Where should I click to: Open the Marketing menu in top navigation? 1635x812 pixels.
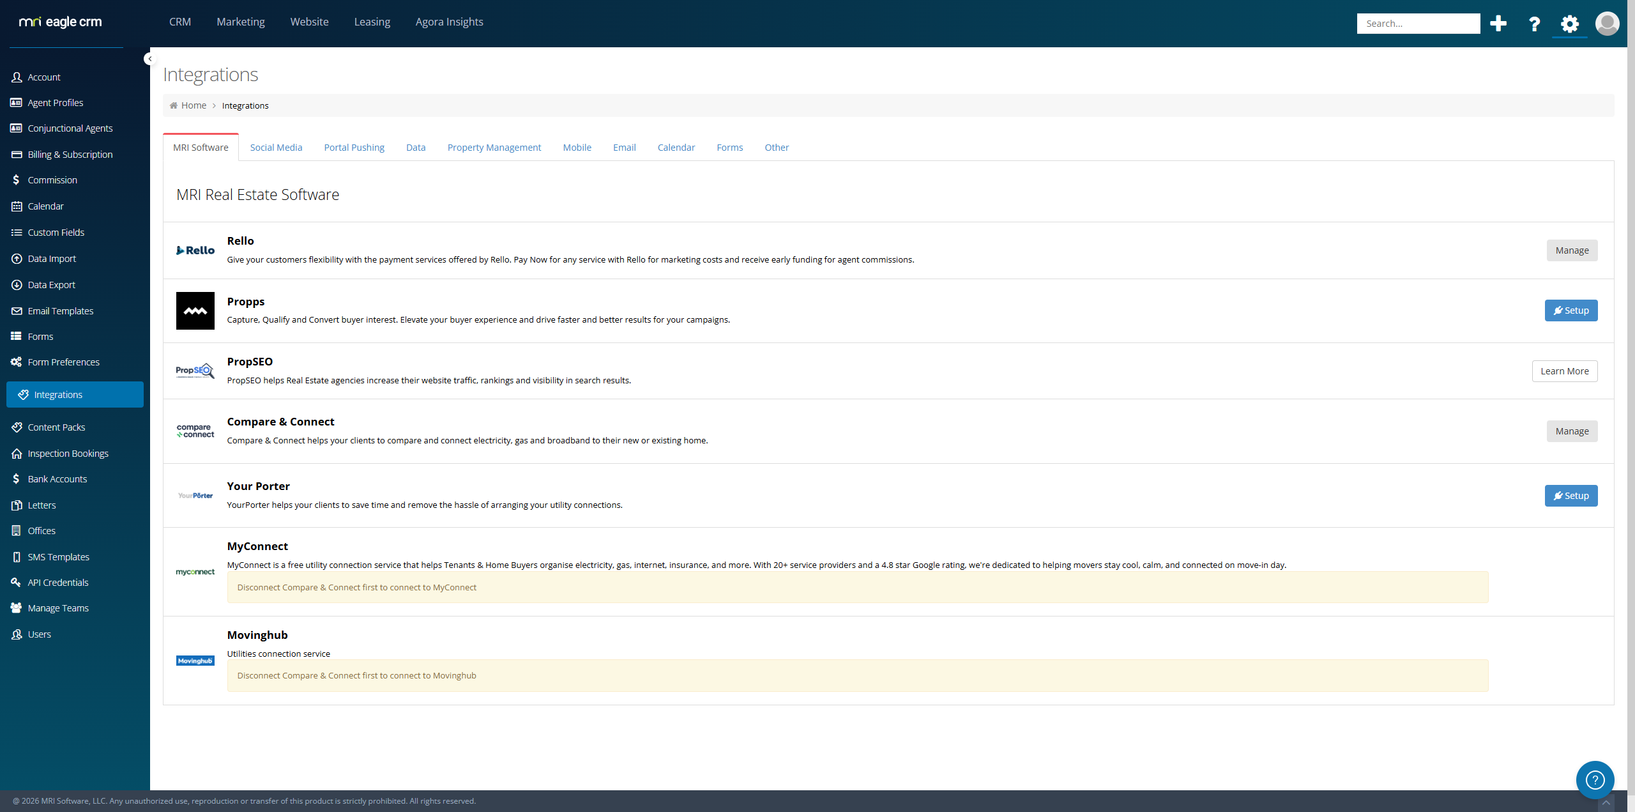(x=240, y=22)
